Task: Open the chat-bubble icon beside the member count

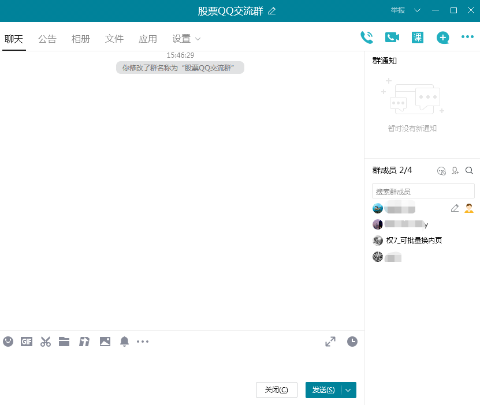Action: coord(441,171)
